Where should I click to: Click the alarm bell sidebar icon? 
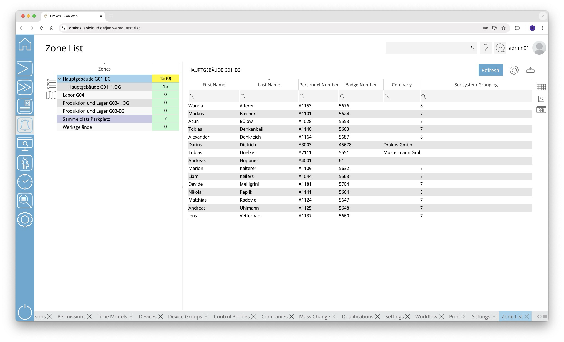pos(25,125)
